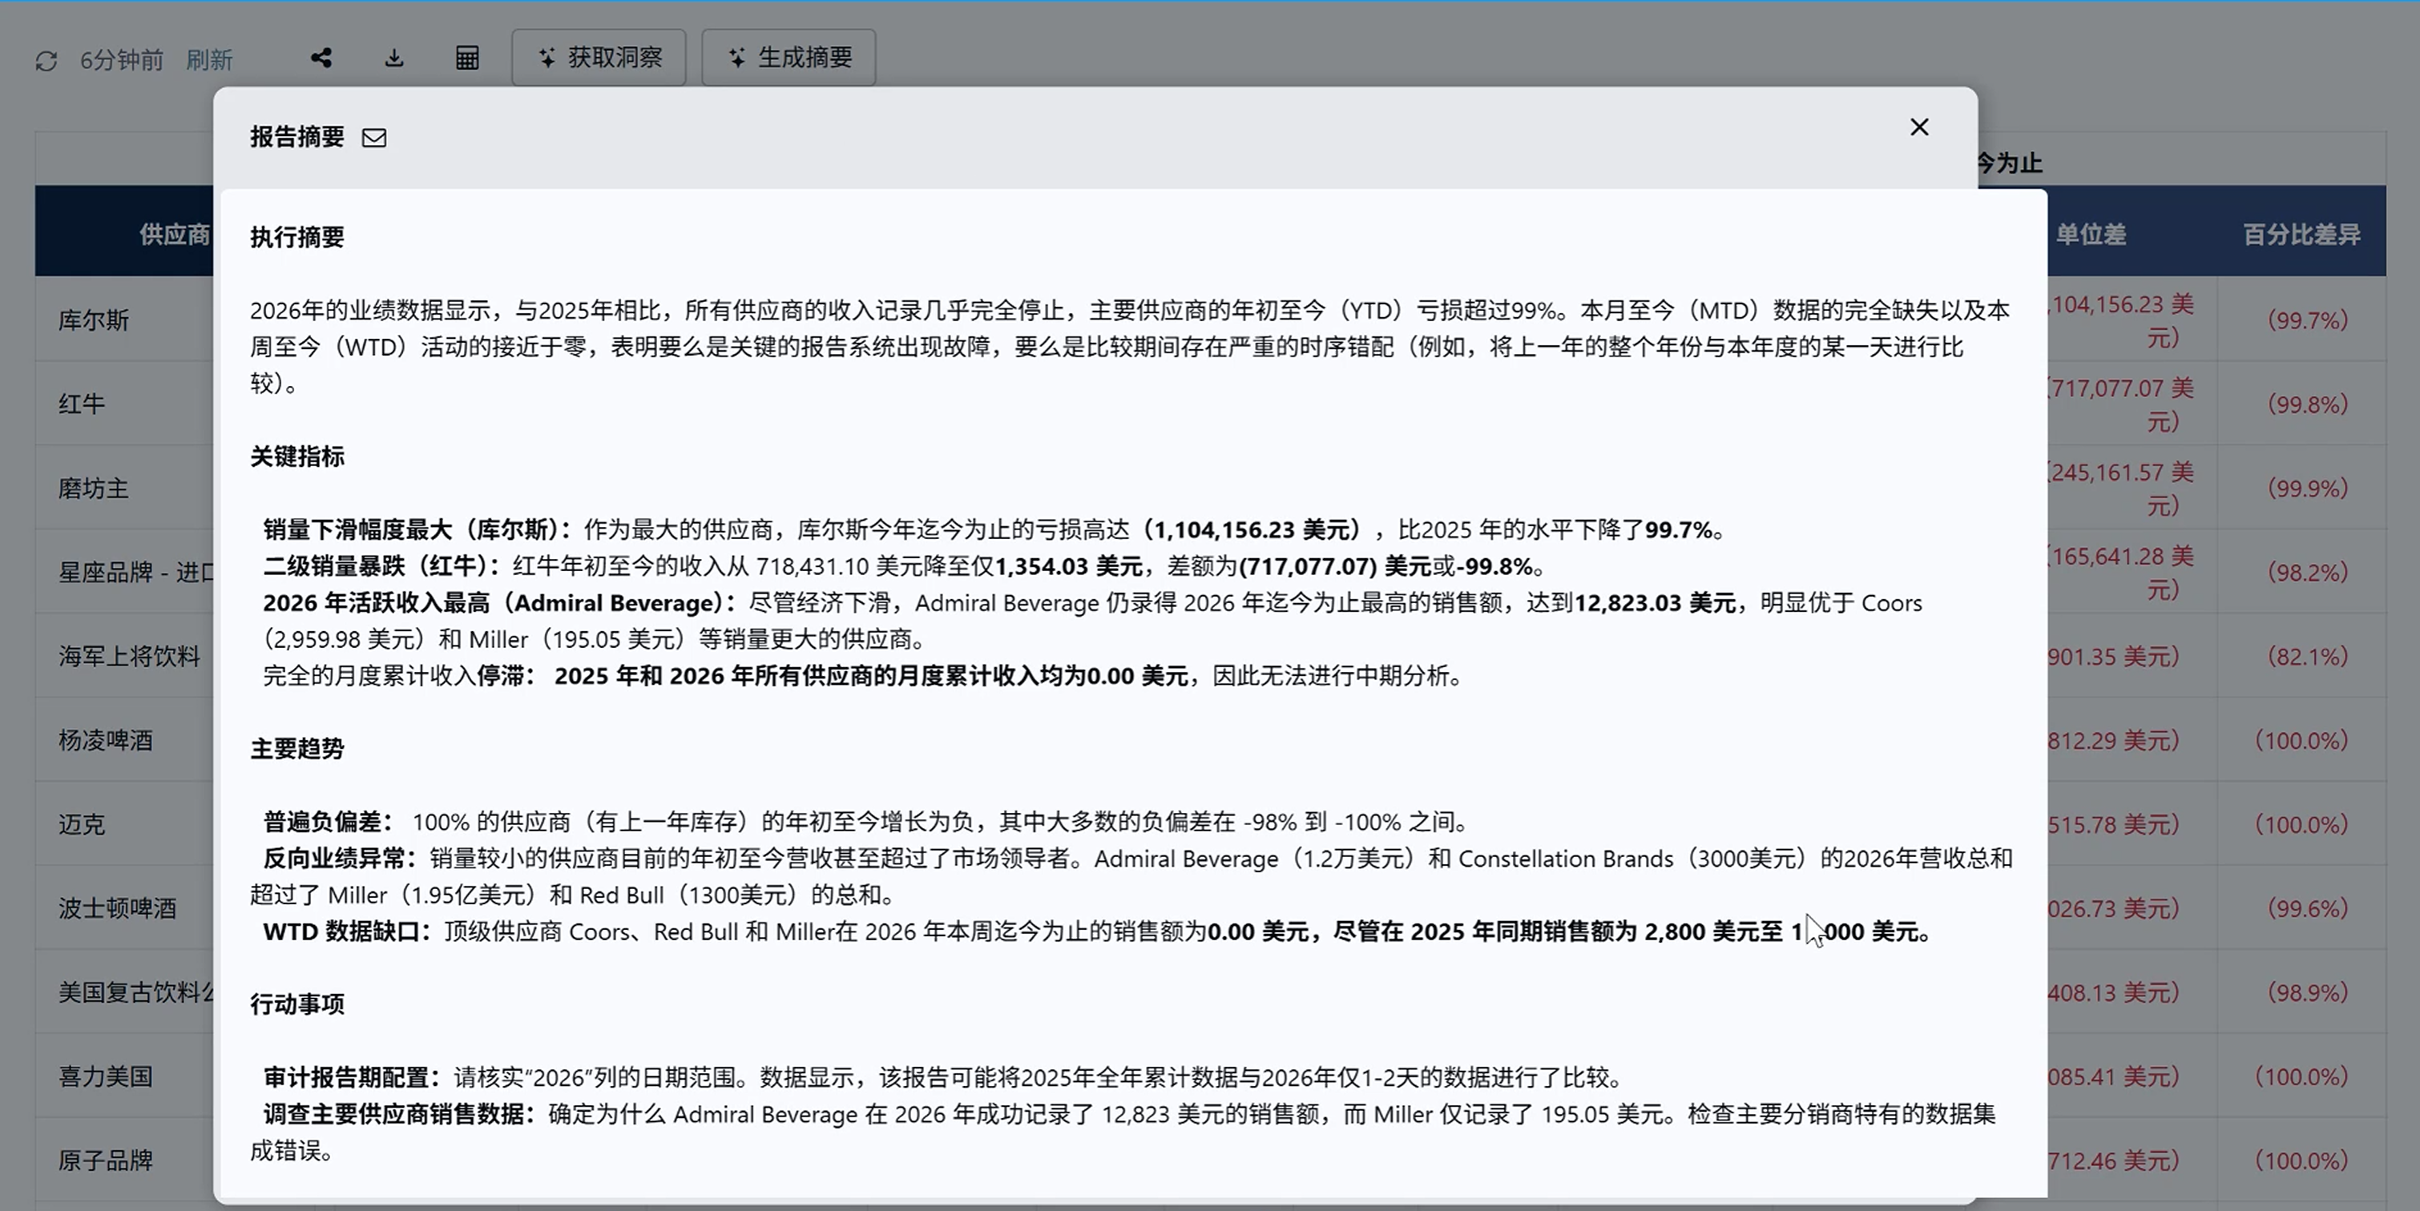Open the calculator grid icon

coord(467,58)
